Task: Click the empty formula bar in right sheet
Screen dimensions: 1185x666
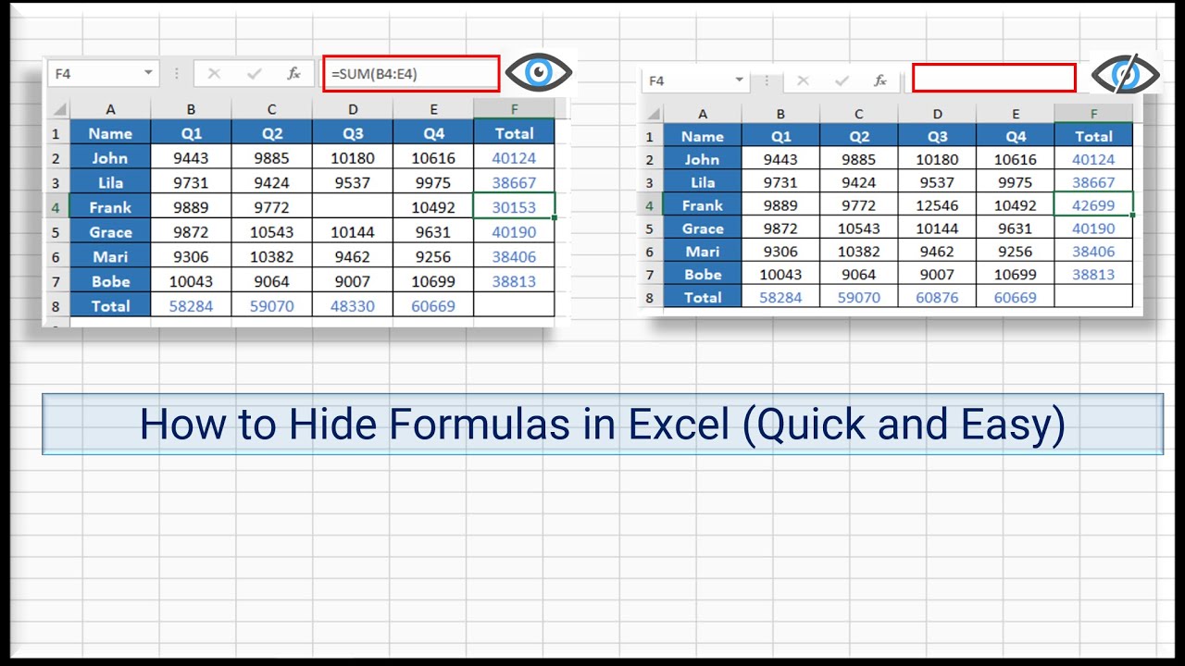Action: 994,79
